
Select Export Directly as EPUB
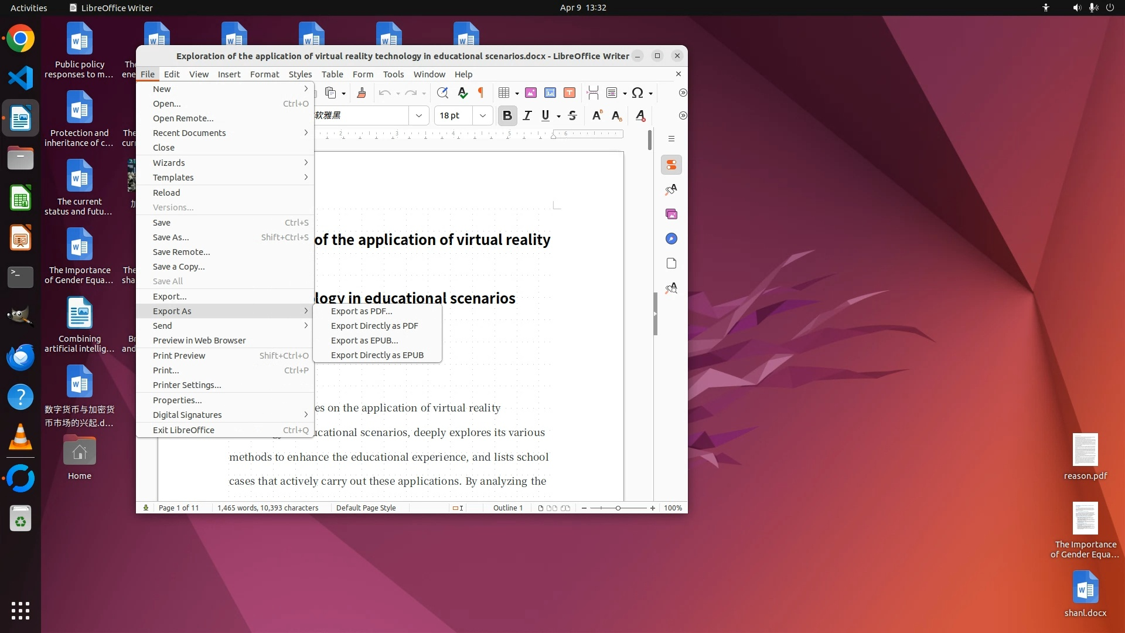pos(377,355)
